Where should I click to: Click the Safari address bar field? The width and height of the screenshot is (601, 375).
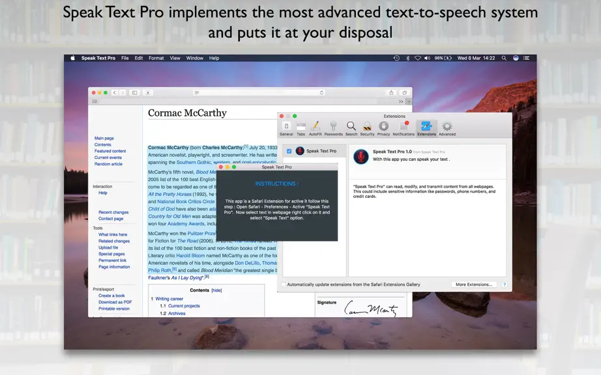(x=259, y=92)
